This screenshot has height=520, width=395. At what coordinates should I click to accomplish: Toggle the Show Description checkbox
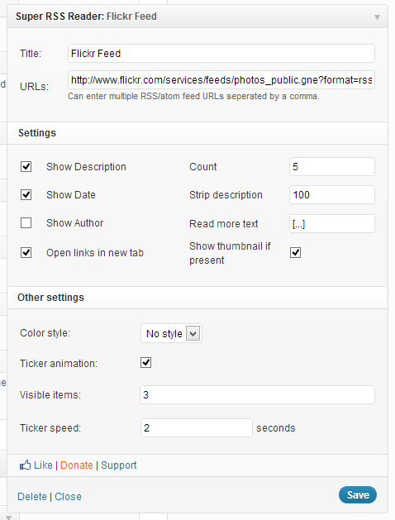click(26, 166)
